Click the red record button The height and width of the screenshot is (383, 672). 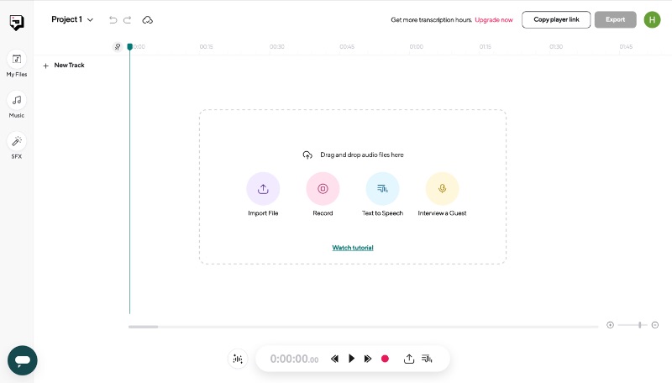click(x=385, y=359)
